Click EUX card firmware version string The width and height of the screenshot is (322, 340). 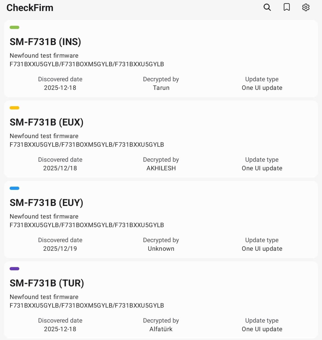tap(87, 145)
